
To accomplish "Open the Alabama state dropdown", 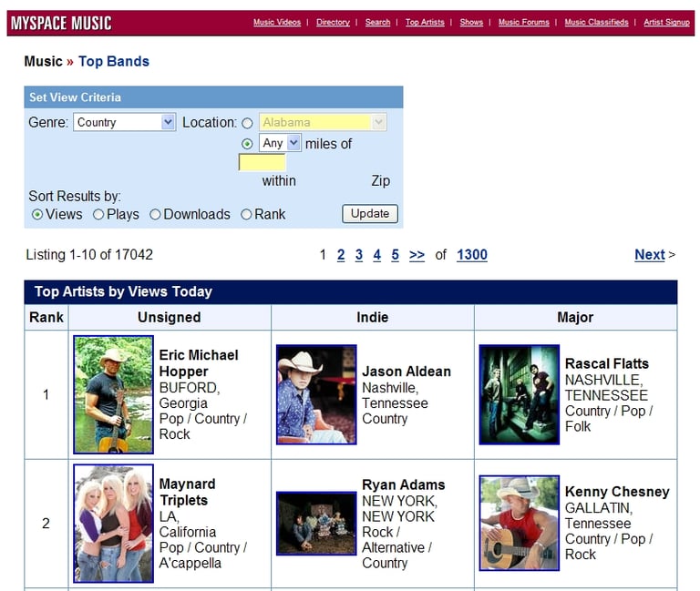I will coord(323,122).
